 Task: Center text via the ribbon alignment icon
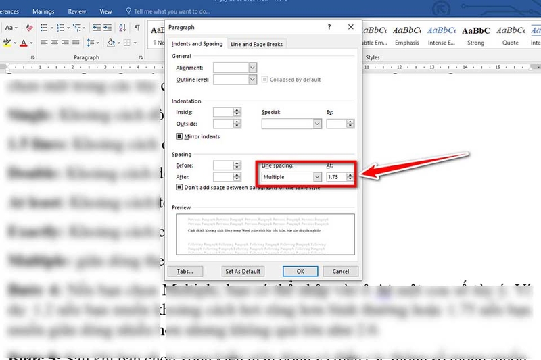point(55,43)
